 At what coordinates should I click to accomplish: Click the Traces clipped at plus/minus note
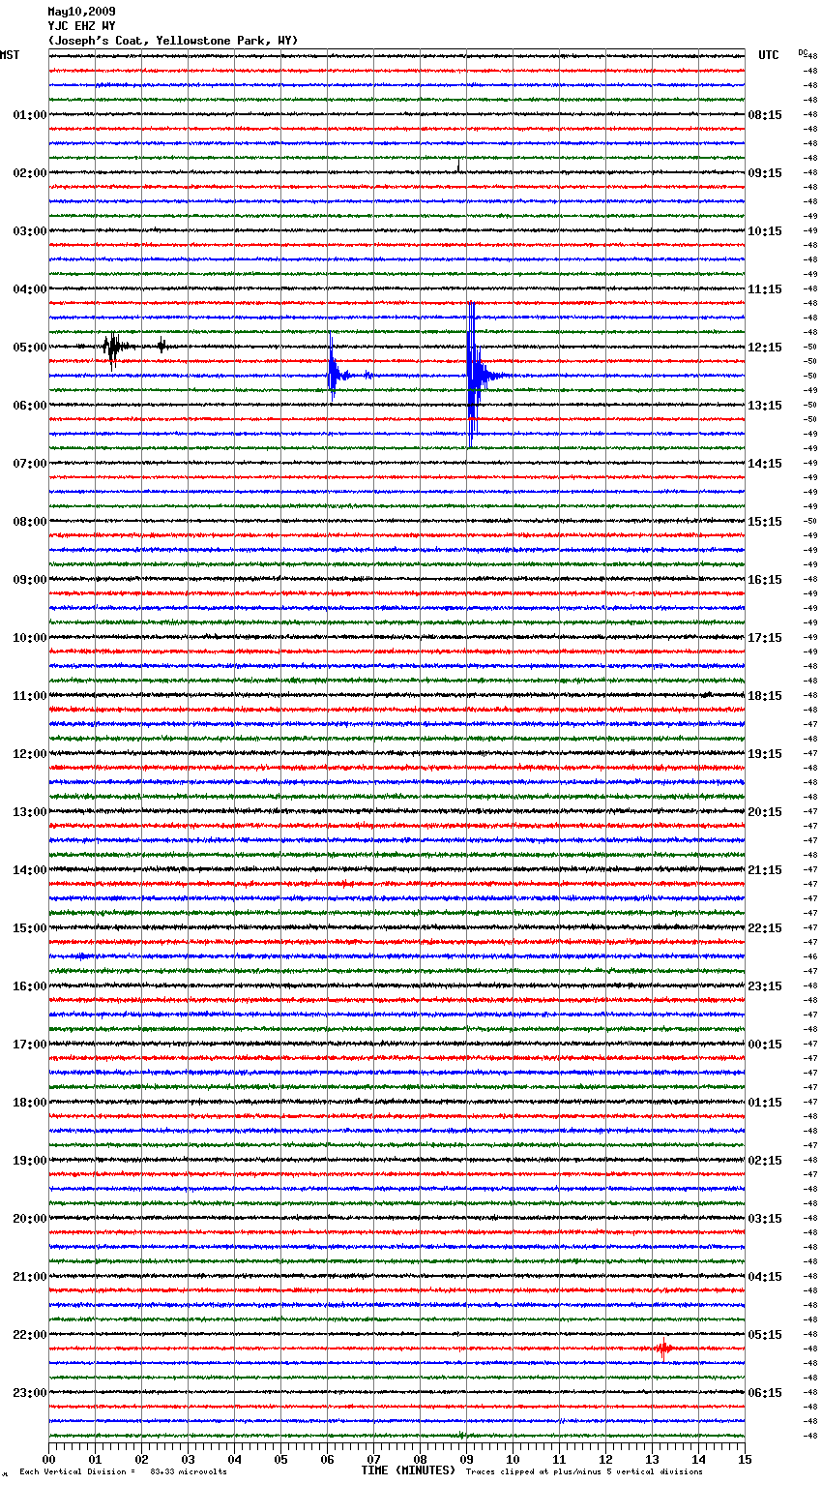coord(584,1471)
